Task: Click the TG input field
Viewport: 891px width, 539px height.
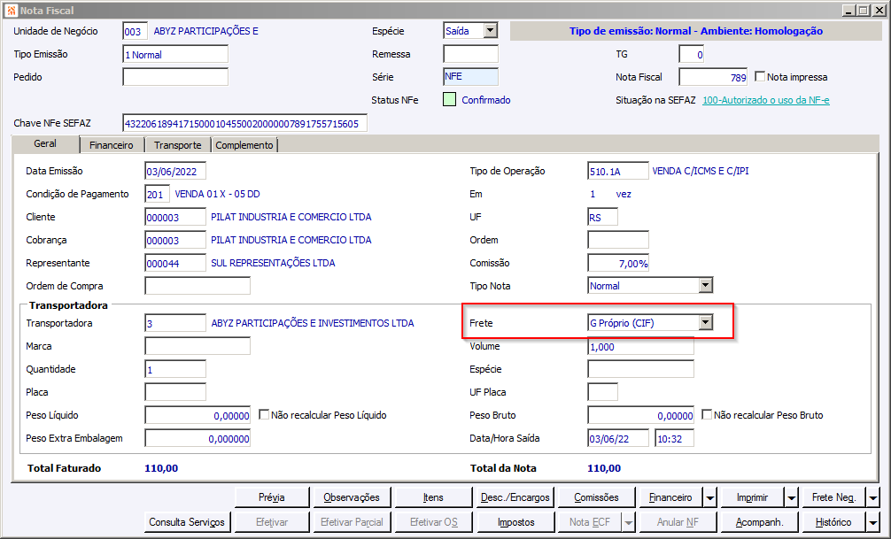Action: 692,55
